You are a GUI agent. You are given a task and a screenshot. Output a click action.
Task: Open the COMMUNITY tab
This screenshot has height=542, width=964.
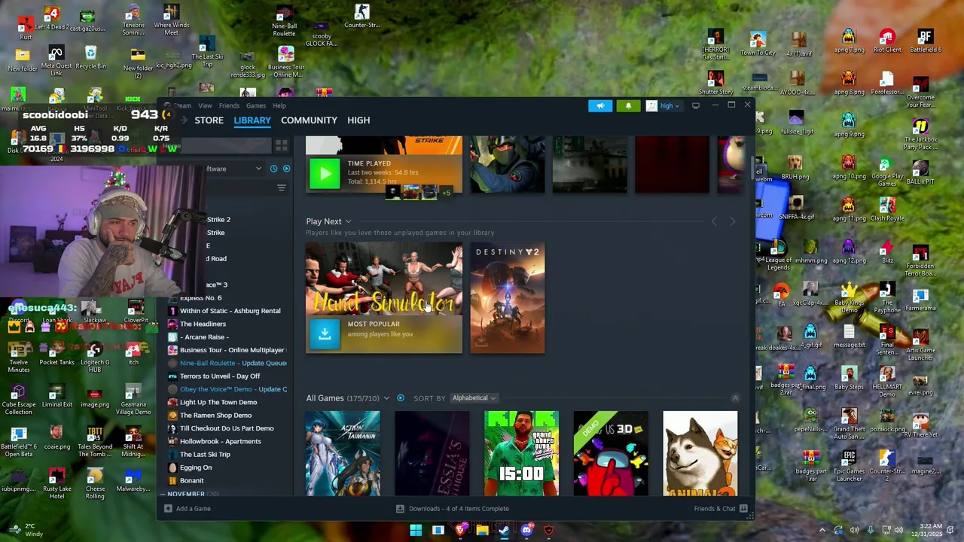tap(309, 120)
